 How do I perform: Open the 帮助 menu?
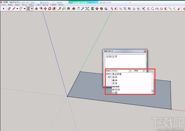61,5
